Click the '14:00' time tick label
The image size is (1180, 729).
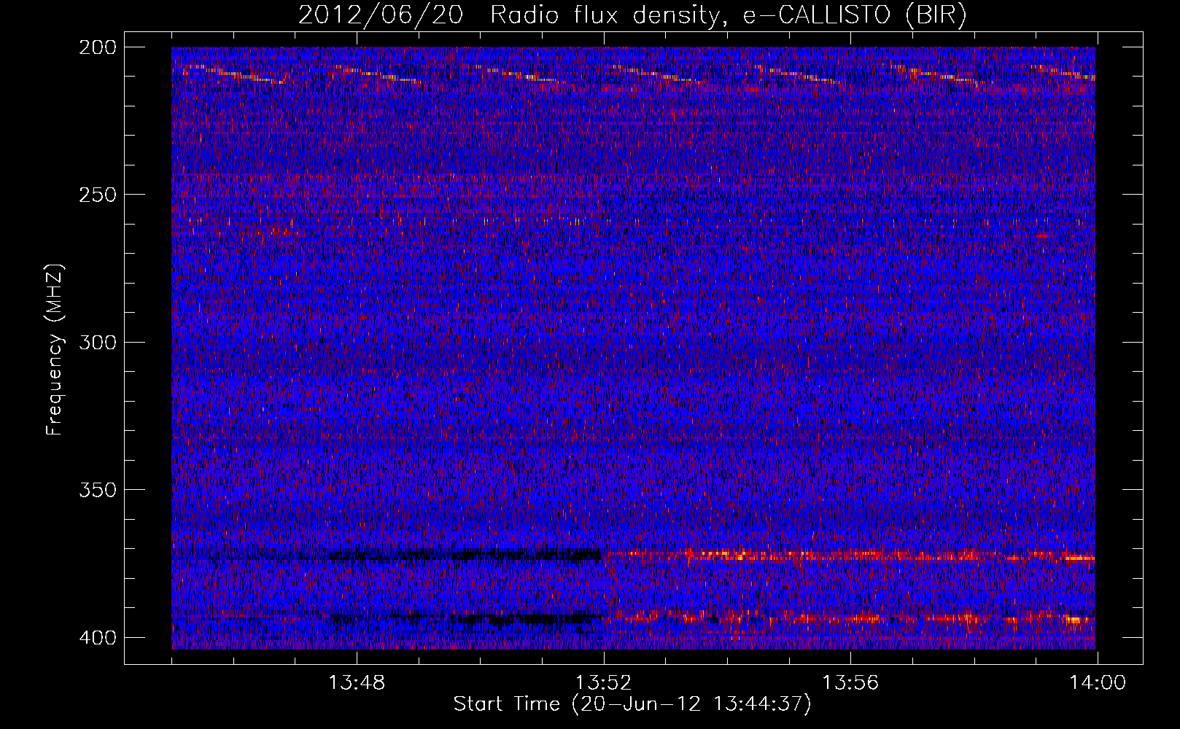tap(1097, 683)
